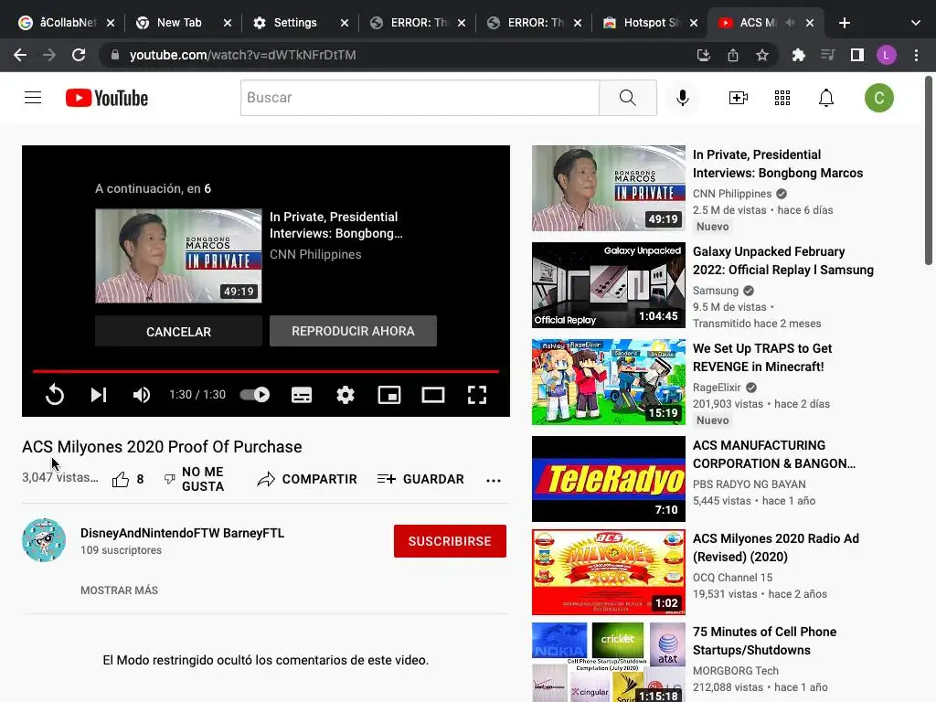The image size is (936, 702).
Task: Open the Chrome three-dot menu
Action: (916, 55)
